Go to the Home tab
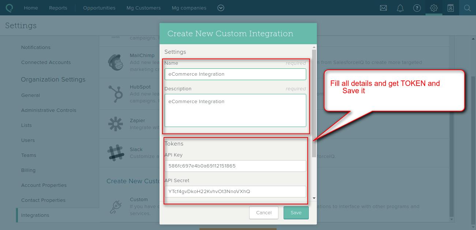The height and width of the screenshot is (230, 476). click(31, 8)
